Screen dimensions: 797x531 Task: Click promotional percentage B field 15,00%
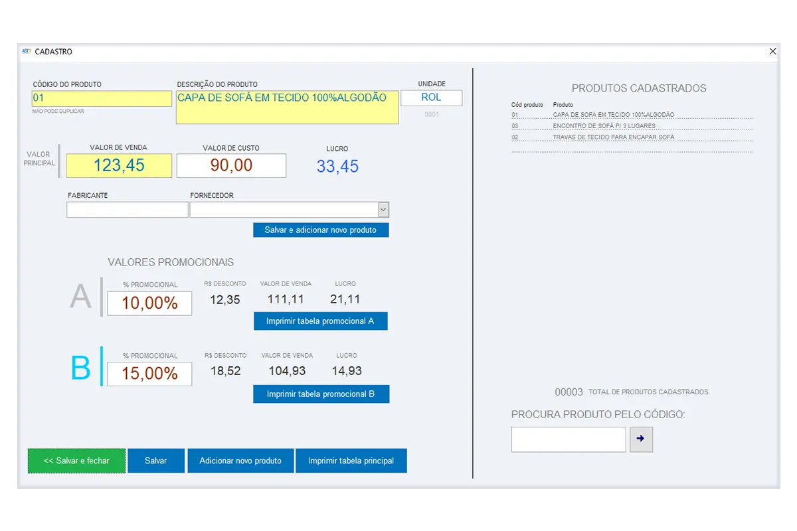[x=149, y=374]
